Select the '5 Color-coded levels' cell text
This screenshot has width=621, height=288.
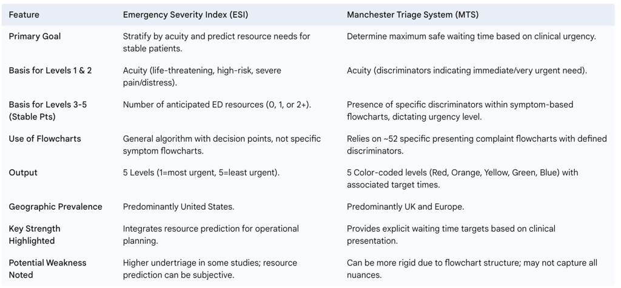463,179
